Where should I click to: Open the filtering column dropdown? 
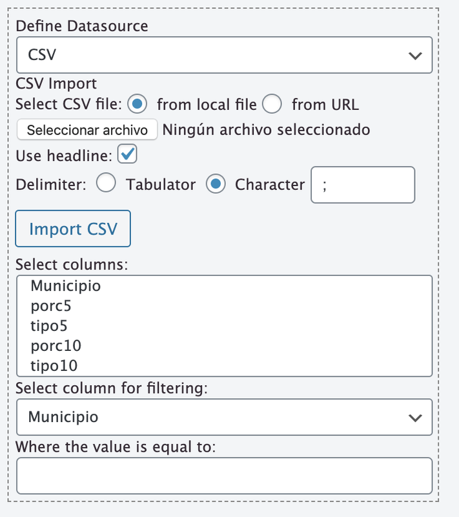click(x=223, y=417)
